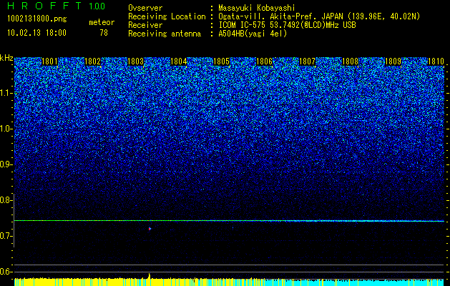Click the 1810 time marker
450x286 pixels.
tap(436, 61)
